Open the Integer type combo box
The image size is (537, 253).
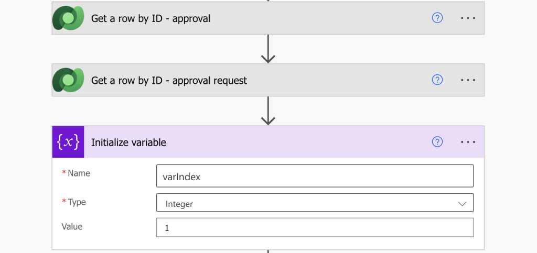[315, 203]
